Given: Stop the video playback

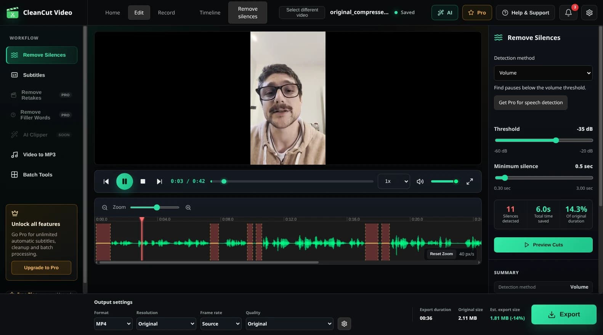Looking at the screenshot, I should click(x=143, y=181).
